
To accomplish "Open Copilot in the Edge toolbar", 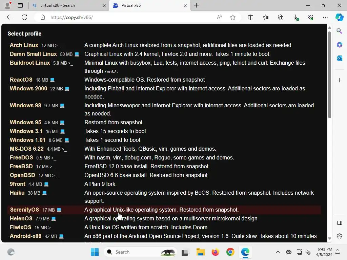I will click(x=340, y=17).
